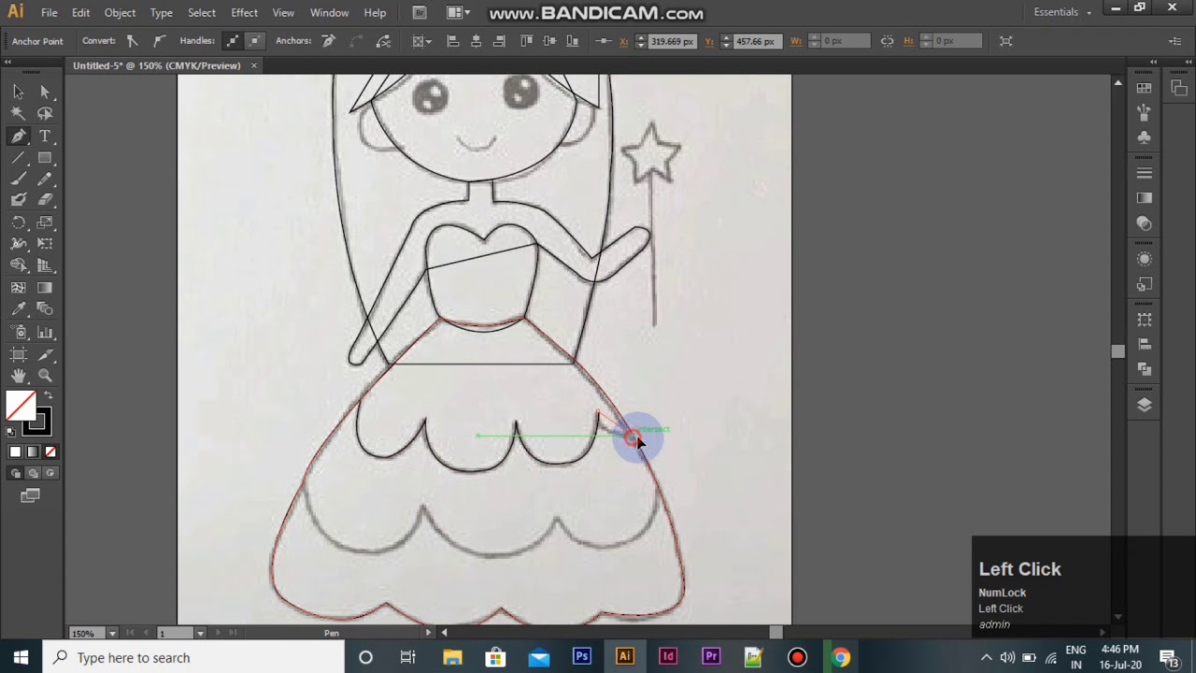
Task: Open the Layers panel icon
Action: click(x=1145, y=405)
